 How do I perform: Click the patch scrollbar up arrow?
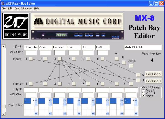[3, 46]
